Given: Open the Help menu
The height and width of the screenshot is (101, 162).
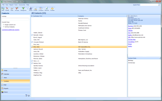Looking at the screenshot, I should pos(28,5).
